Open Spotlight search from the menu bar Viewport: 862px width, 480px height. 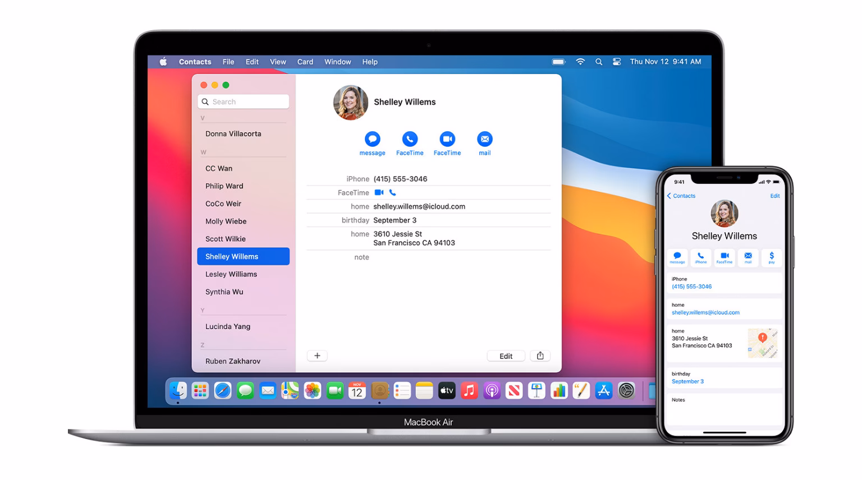(598, 62)
